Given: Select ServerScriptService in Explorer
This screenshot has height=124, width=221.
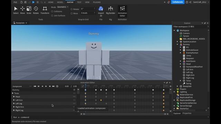Looking at the screenshot, I should point(188,103).
